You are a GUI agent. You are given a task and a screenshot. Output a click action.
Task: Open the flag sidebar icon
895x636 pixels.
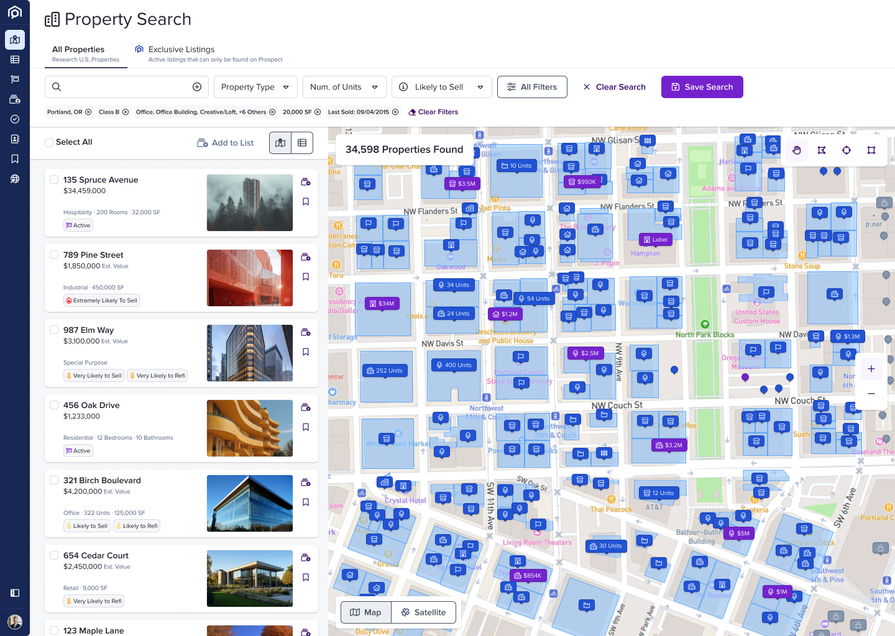15,79
